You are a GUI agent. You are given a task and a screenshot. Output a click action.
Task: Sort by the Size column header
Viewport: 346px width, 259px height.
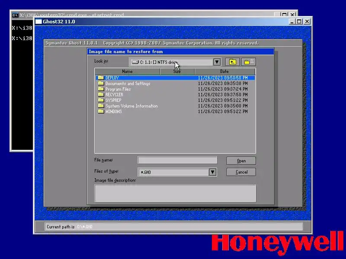pos(177,71)
